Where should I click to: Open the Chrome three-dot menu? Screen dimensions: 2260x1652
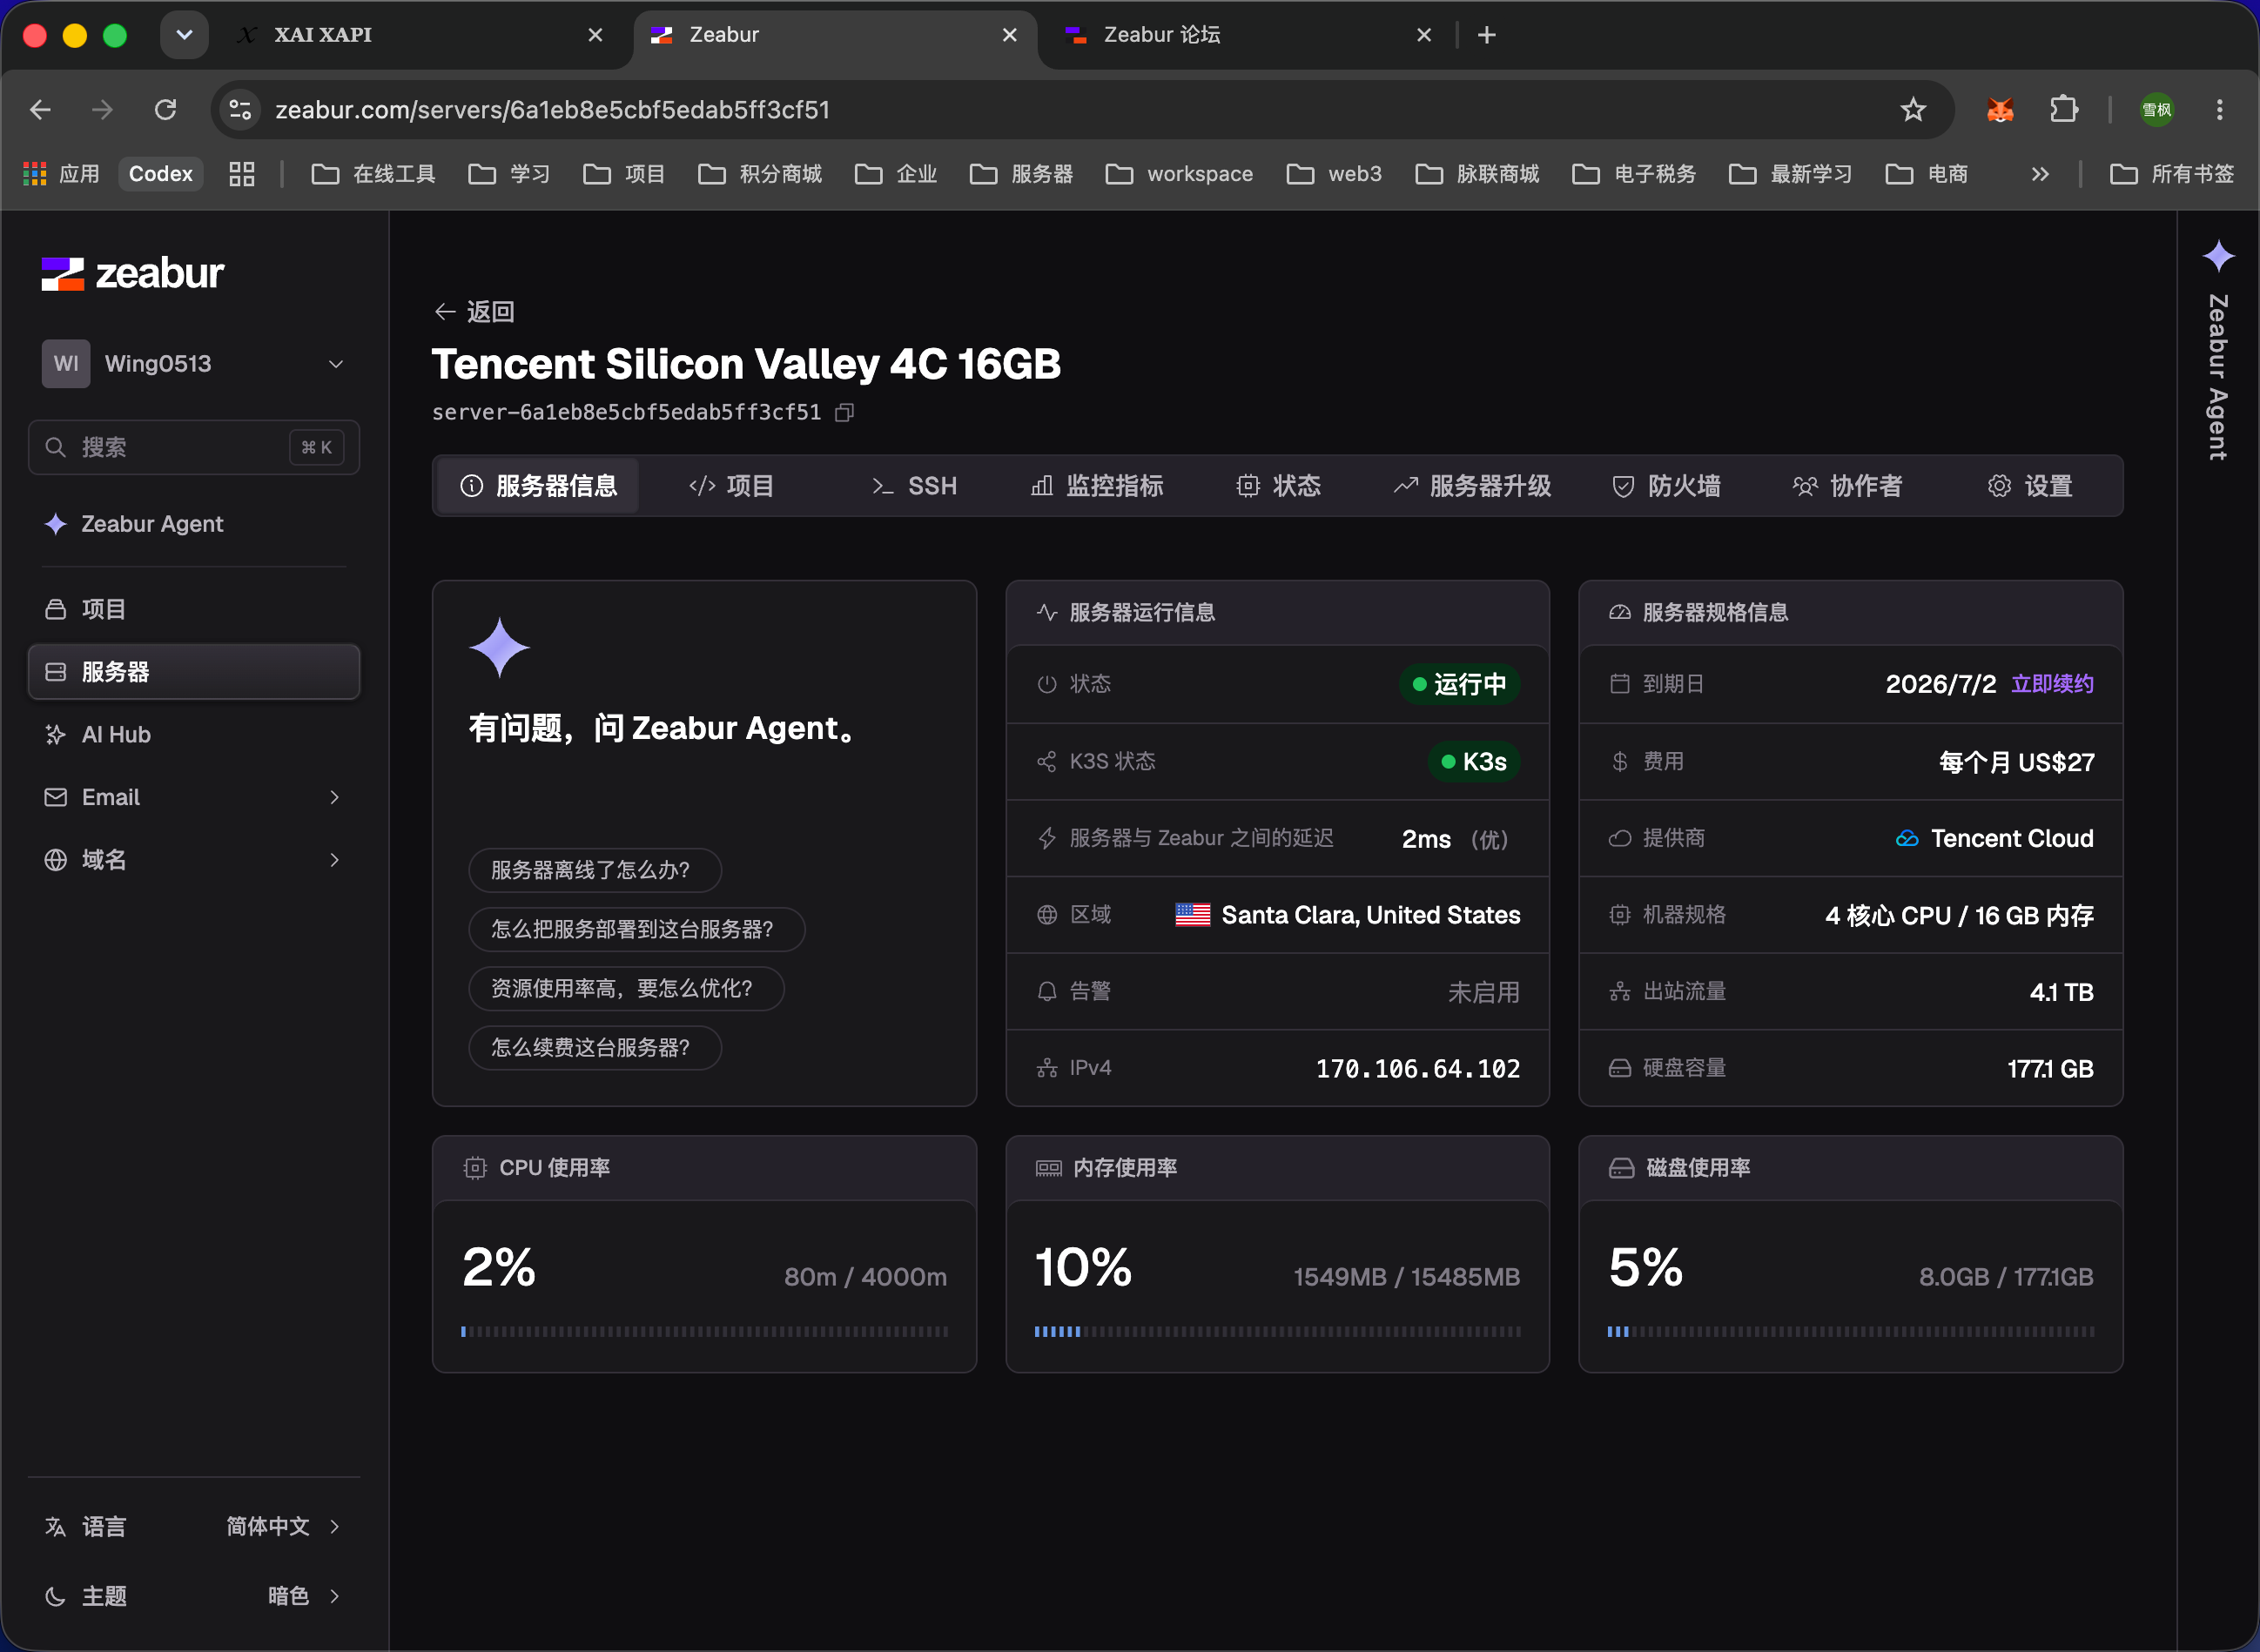point(2219,109)
